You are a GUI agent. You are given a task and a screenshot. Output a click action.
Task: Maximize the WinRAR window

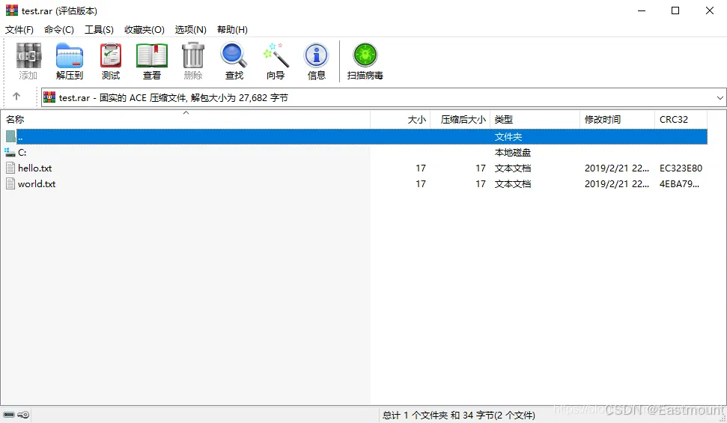pos(675,10)
